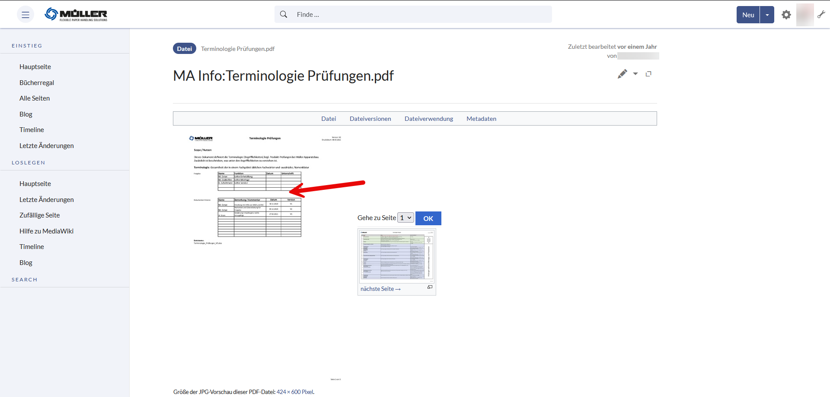Click the wrench tools icon
Image resolution: width=830 pixels, height=397 pixels.
point(821,15)
